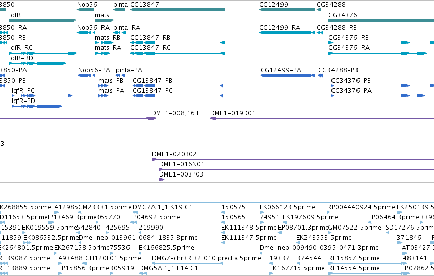Viewport: 434px width, 276px height.
Task: Click the CG12499-RA transcript
Action: (287, 33)
